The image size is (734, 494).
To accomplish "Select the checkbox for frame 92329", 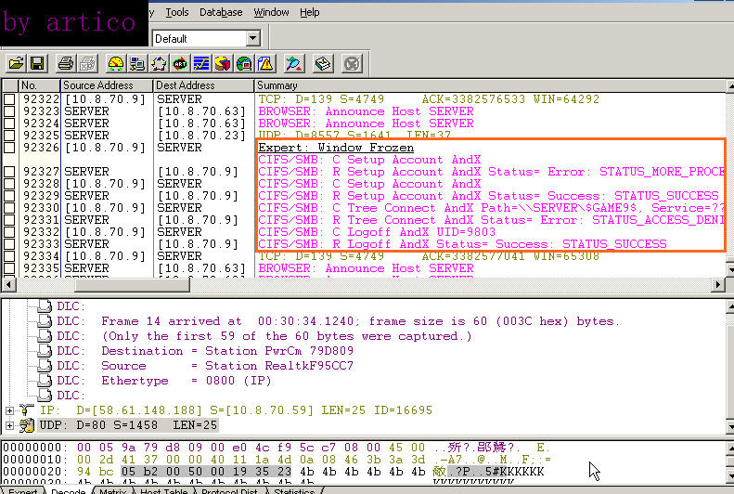I will [x=9, y=196].
